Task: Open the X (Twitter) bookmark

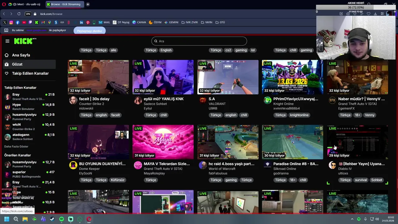Action: (5, 22)
